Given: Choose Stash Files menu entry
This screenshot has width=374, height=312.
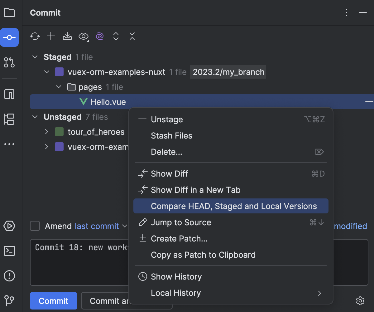Looking at the screenshot, I should pyautogui.click(x=231, y=136).
